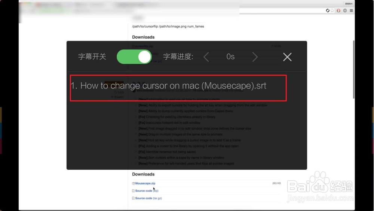374x211 pixels.
Task: Click the page vertical scrollbar
Action: coord(353,69)
